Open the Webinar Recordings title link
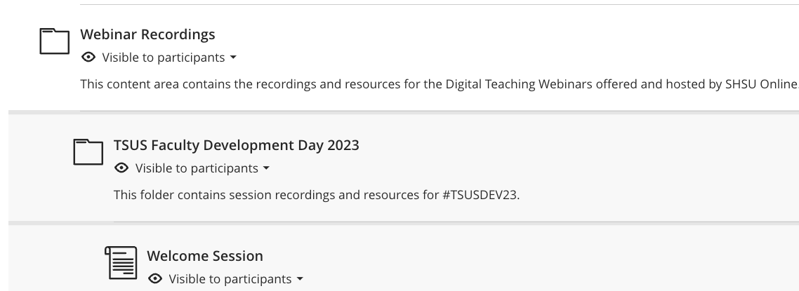 click(147, 34)
